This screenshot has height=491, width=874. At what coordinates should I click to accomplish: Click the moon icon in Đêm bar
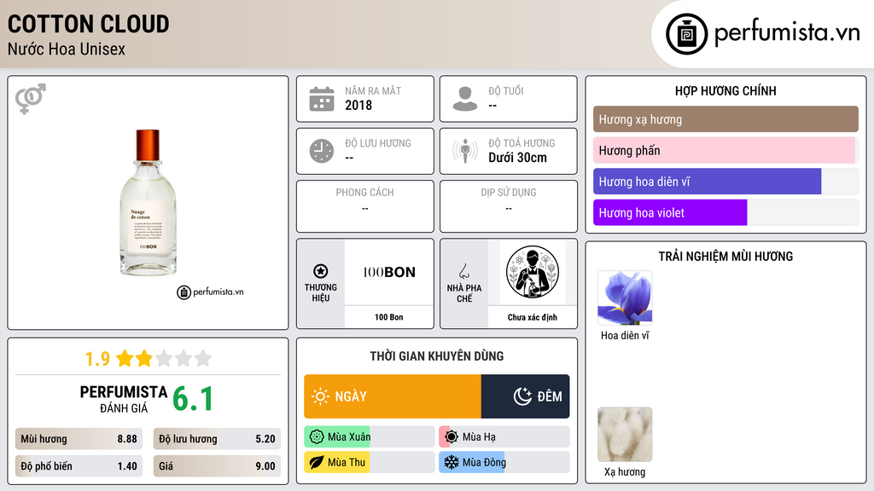click(x=522, y=396)
